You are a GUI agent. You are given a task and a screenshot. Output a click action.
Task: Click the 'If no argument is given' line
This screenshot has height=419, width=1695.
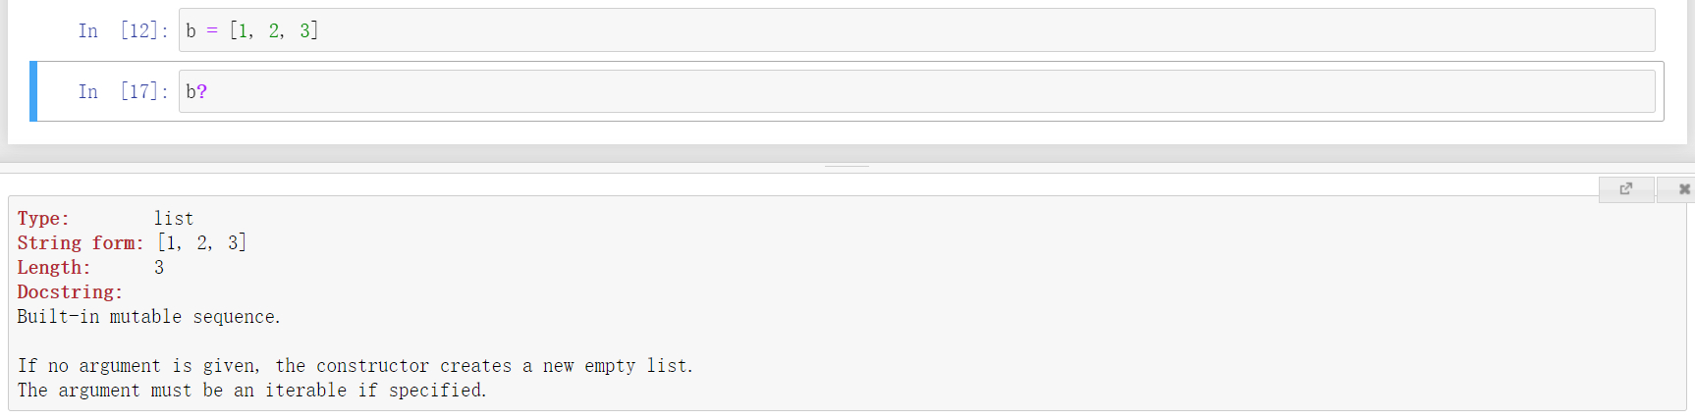point(355,366)
